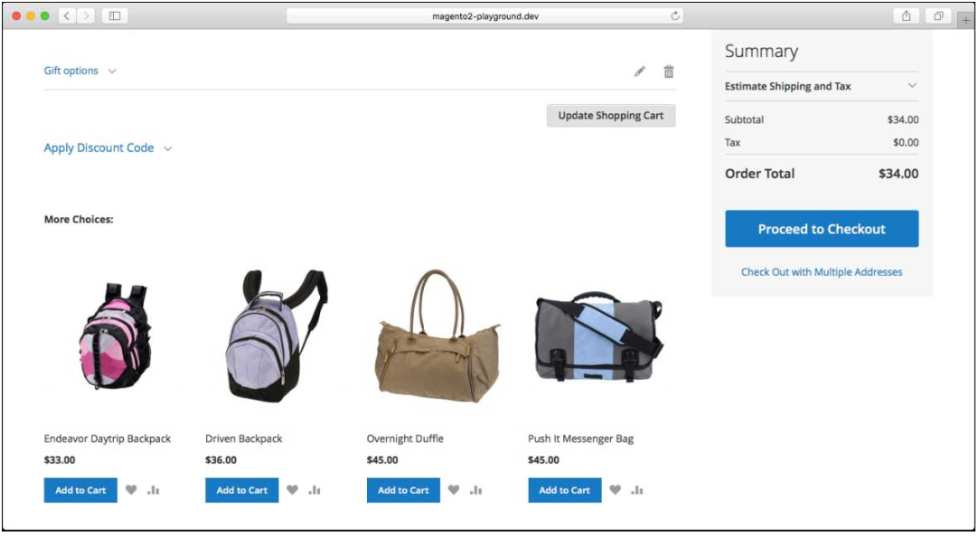Expand Estimate Shipping and Tax chevron

tap(912, 87)
